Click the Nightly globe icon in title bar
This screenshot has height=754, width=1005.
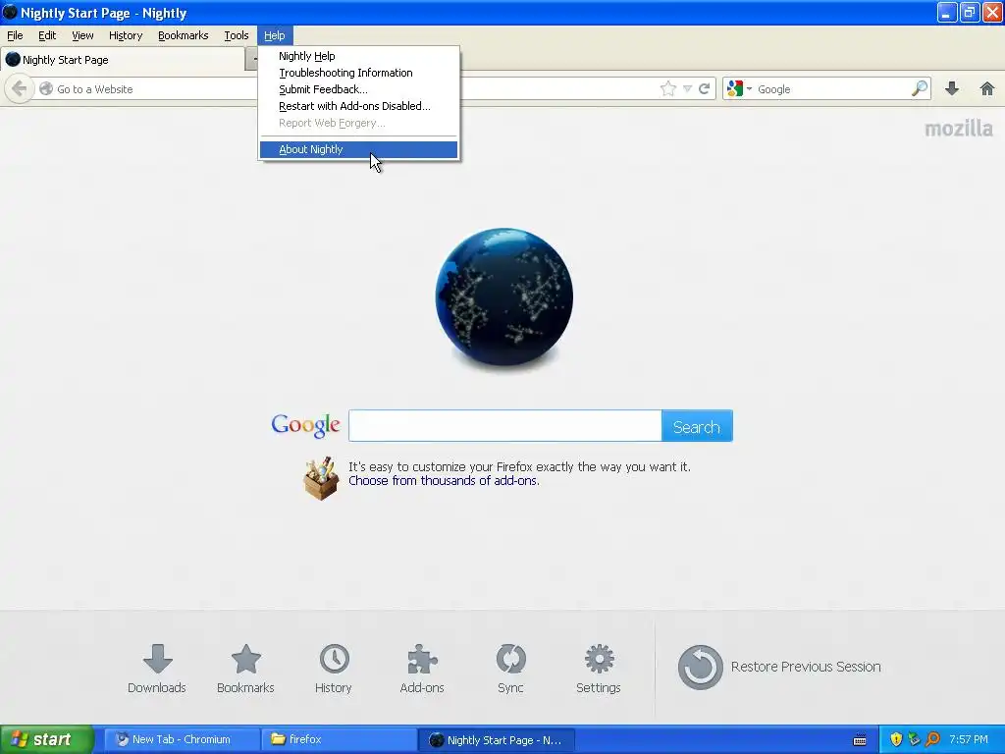[x=10, y=12]
